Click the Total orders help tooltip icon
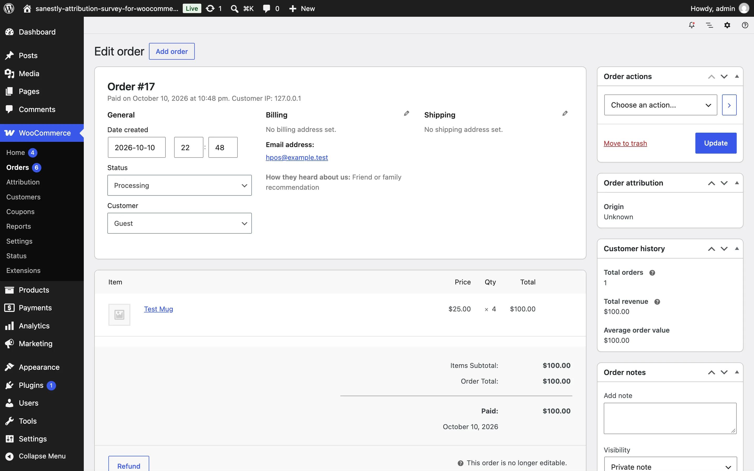This screenshot has width=754, height=471. pos(652,273)
